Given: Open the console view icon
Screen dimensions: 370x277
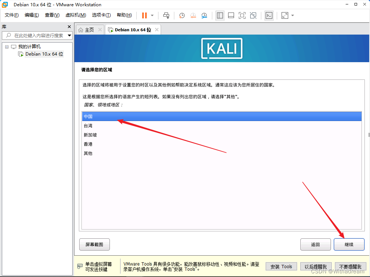Looking at the screenshot, I should pyautogui.click(x=269, y=15).
